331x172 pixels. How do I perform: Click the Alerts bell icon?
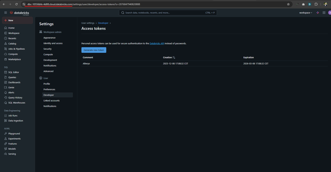click(6, 92)
